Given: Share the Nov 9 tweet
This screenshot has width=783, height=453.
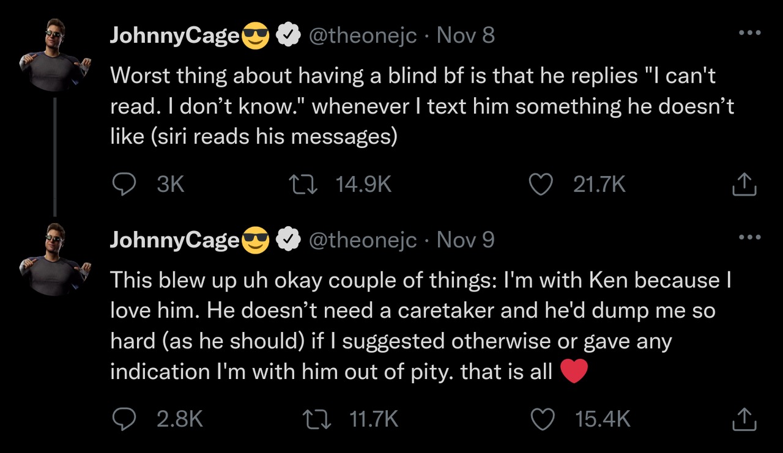Looking at the screenshot, I should coord(744,419).
